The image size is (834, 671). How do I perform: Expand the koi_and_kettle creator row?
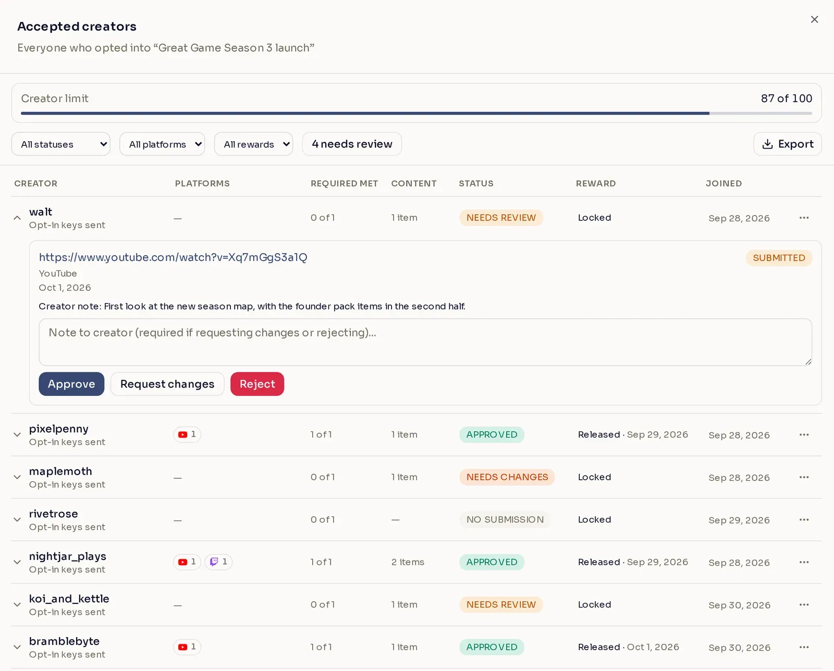coord(17,605)
